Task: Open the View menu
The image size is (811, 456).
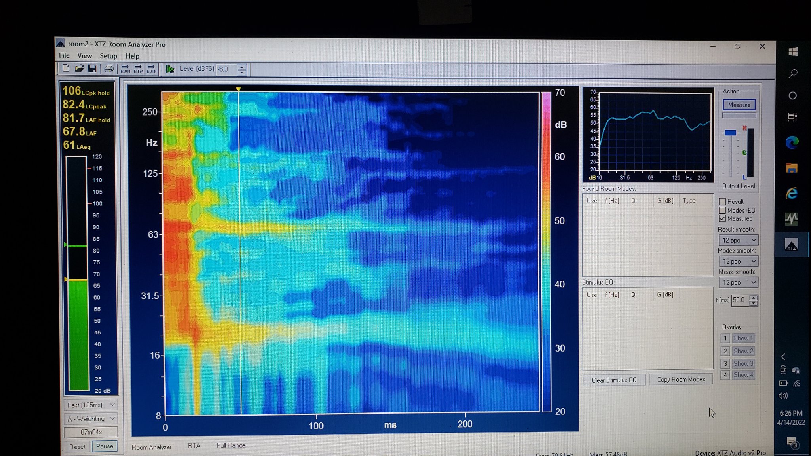Action: tap(84, 56)
